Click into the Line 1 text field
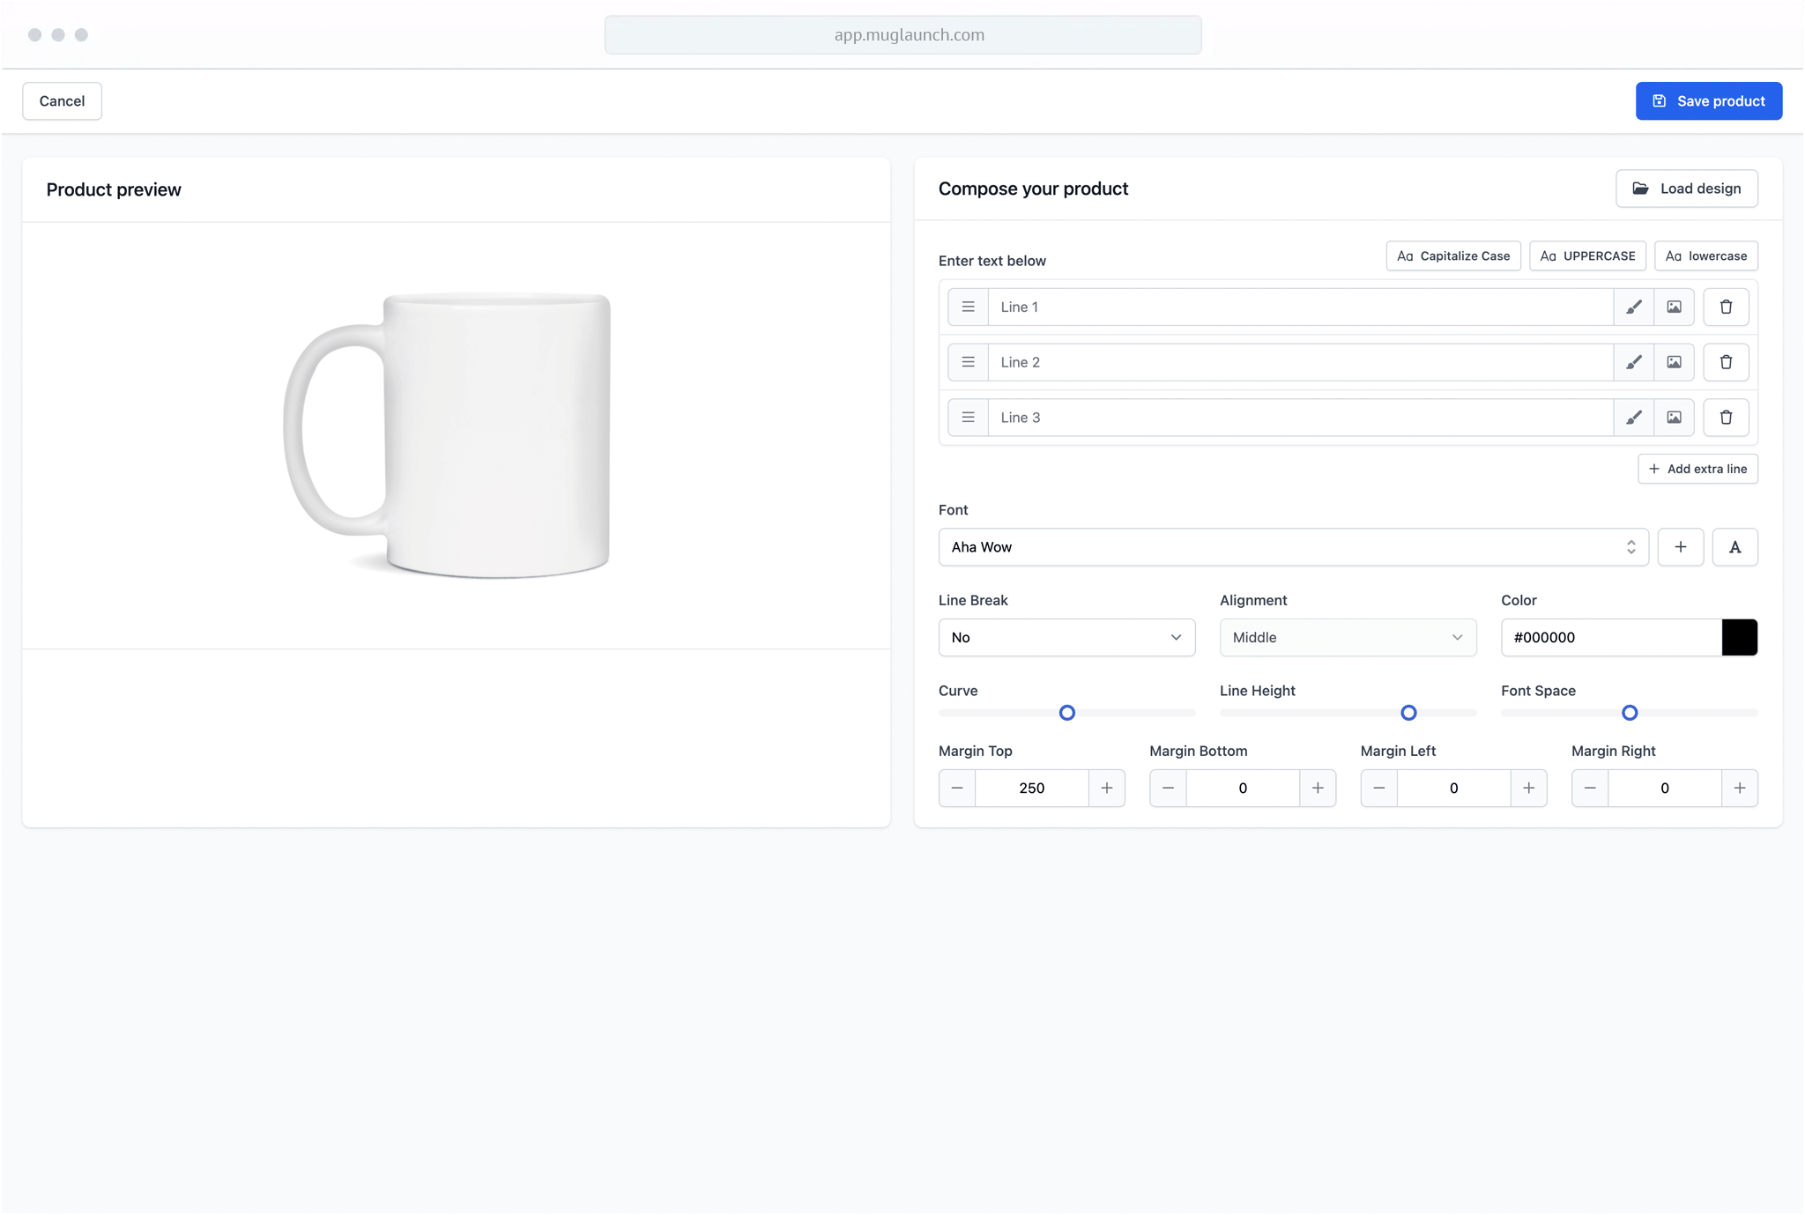The height and width of the screenshot is (1215, 1805). 1301,307
